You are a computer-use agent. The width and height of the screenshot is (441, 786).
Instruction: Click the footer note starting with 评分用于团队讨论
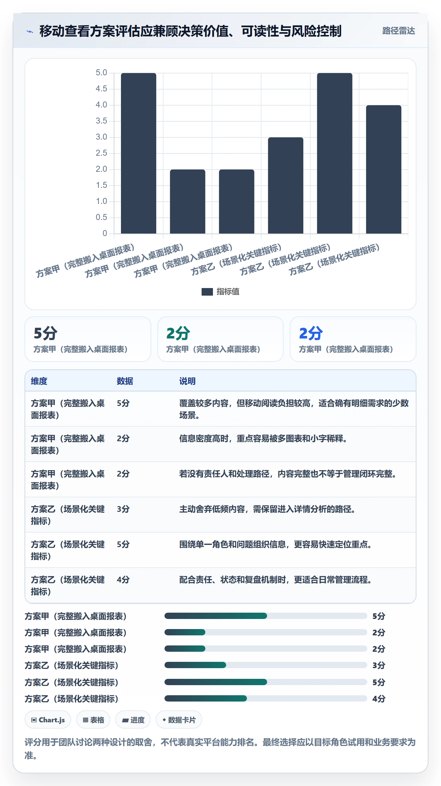tap(220, 749)
